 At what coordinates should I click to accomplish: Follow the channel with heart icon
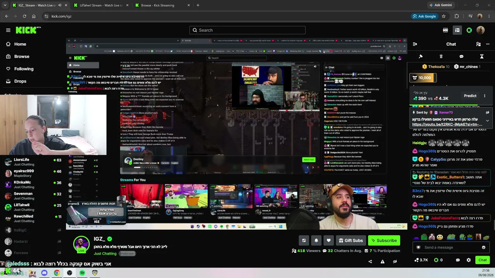point(329,241)
